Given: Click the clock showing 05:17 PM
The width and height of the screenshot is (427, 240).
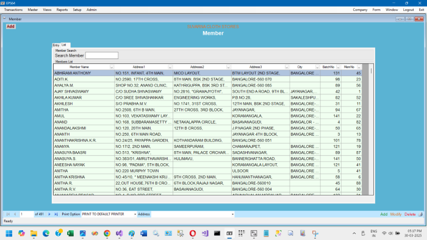Looking at the screenshot, I should click(414, 231).
